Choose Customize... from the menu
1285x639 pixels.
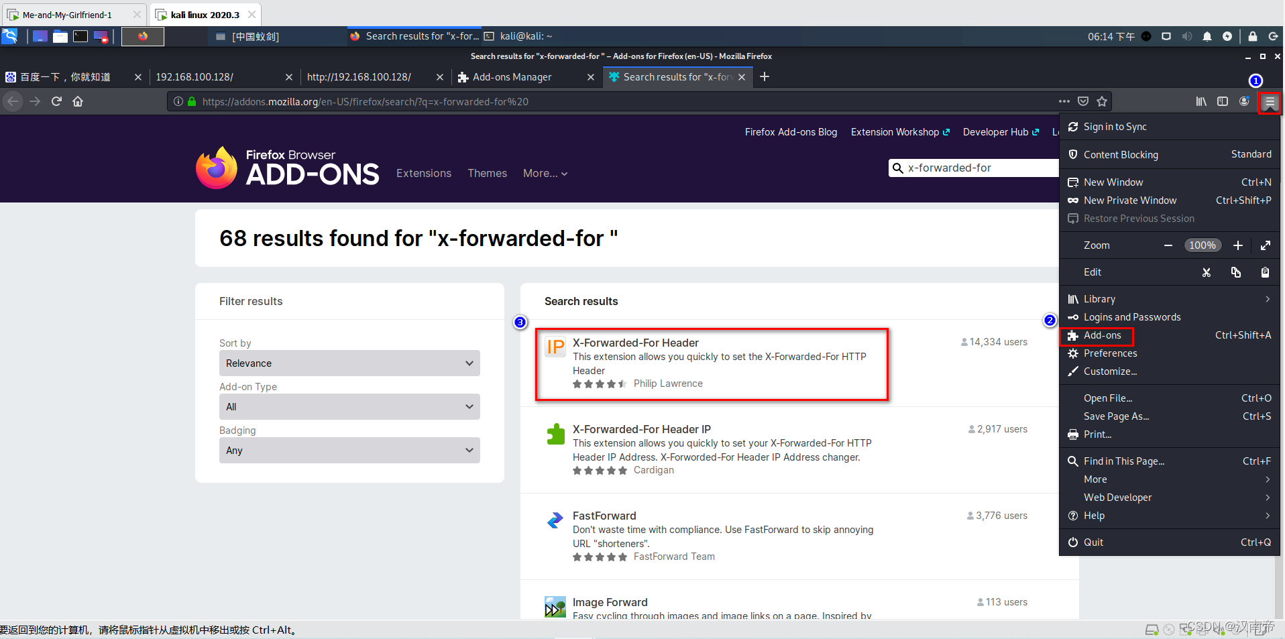(x=1170, y=371)
